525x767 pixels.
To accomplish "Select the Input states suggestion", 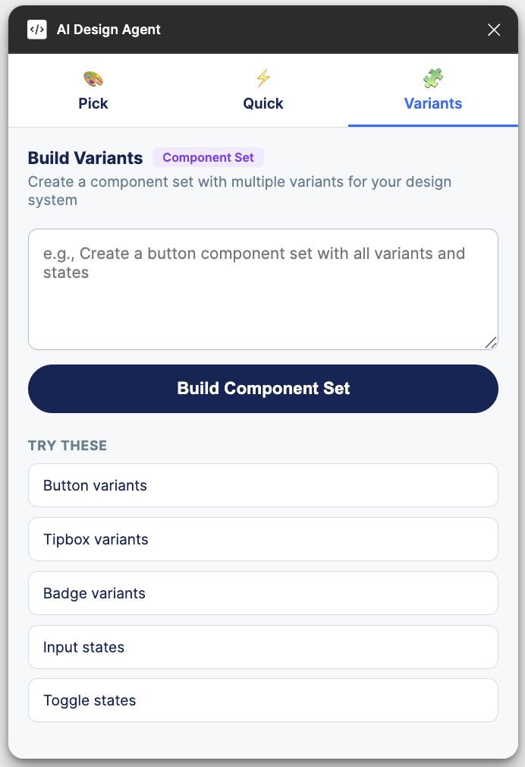I will click(263, 647).
